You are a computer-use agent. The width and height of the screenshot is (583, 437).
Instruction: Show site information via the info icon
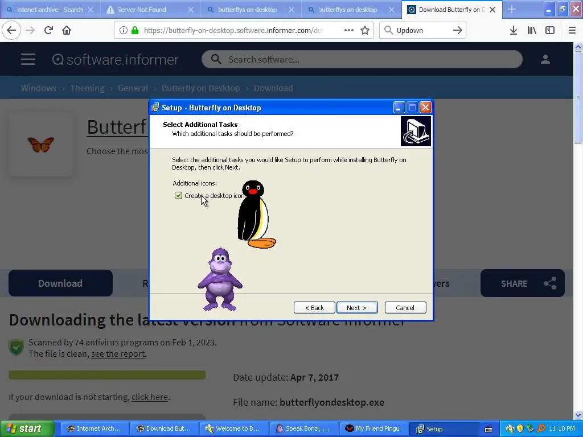point(124,30)
